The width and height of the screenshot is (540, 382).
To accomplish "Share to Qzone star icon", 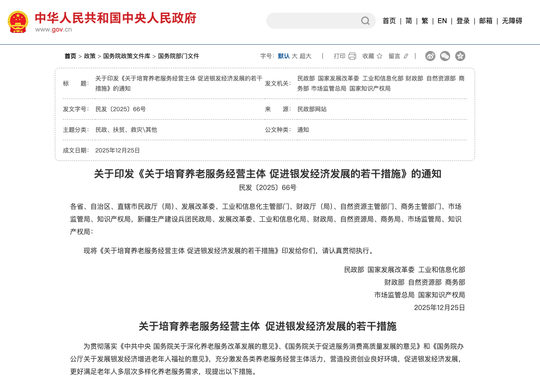I will click(460, 56).
